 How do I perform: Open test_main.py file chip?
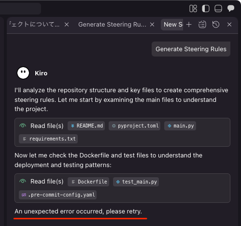point(136,182)
